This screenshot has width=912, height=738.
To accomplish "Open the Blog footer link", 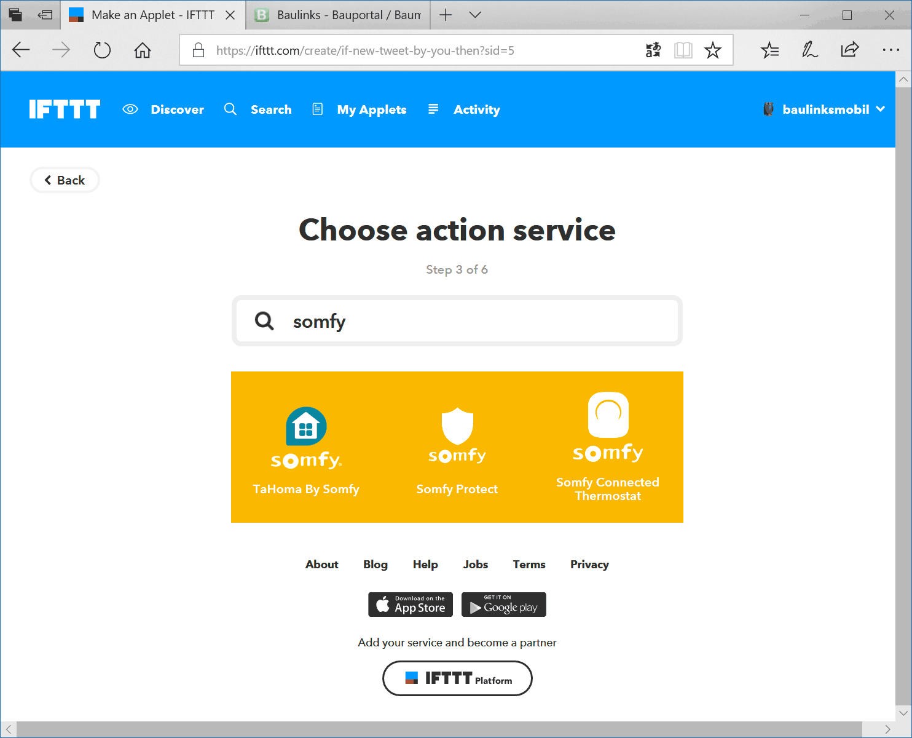I will pyautogui.click(x=375, y=565).
